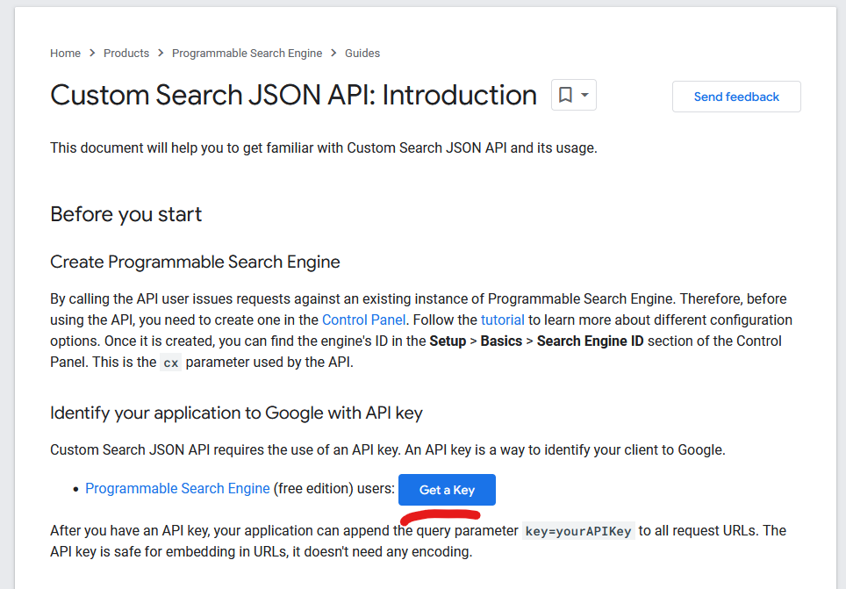Select Create Programmable Search Engine heading

pos(195,262)
